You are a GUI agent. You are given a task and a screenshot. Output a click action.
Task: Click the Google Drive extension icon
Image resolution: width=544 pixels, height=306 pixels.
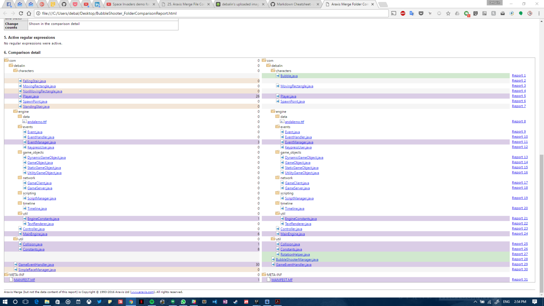[458, 13]
